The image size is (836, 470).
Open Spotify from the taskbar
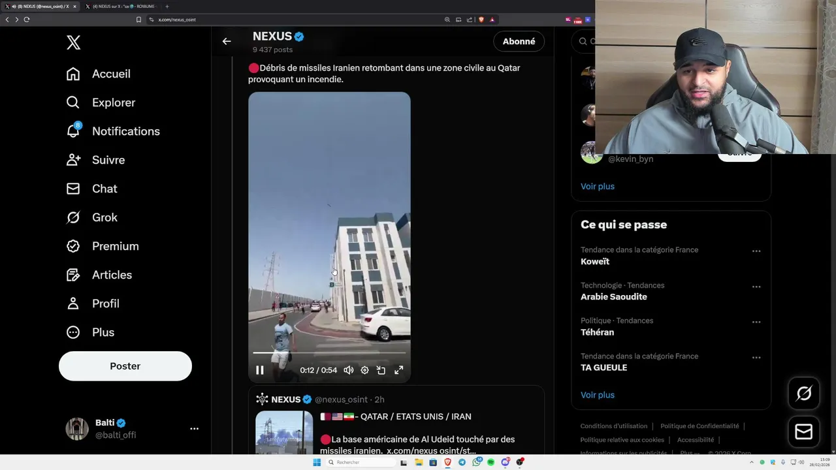[491, 462]
